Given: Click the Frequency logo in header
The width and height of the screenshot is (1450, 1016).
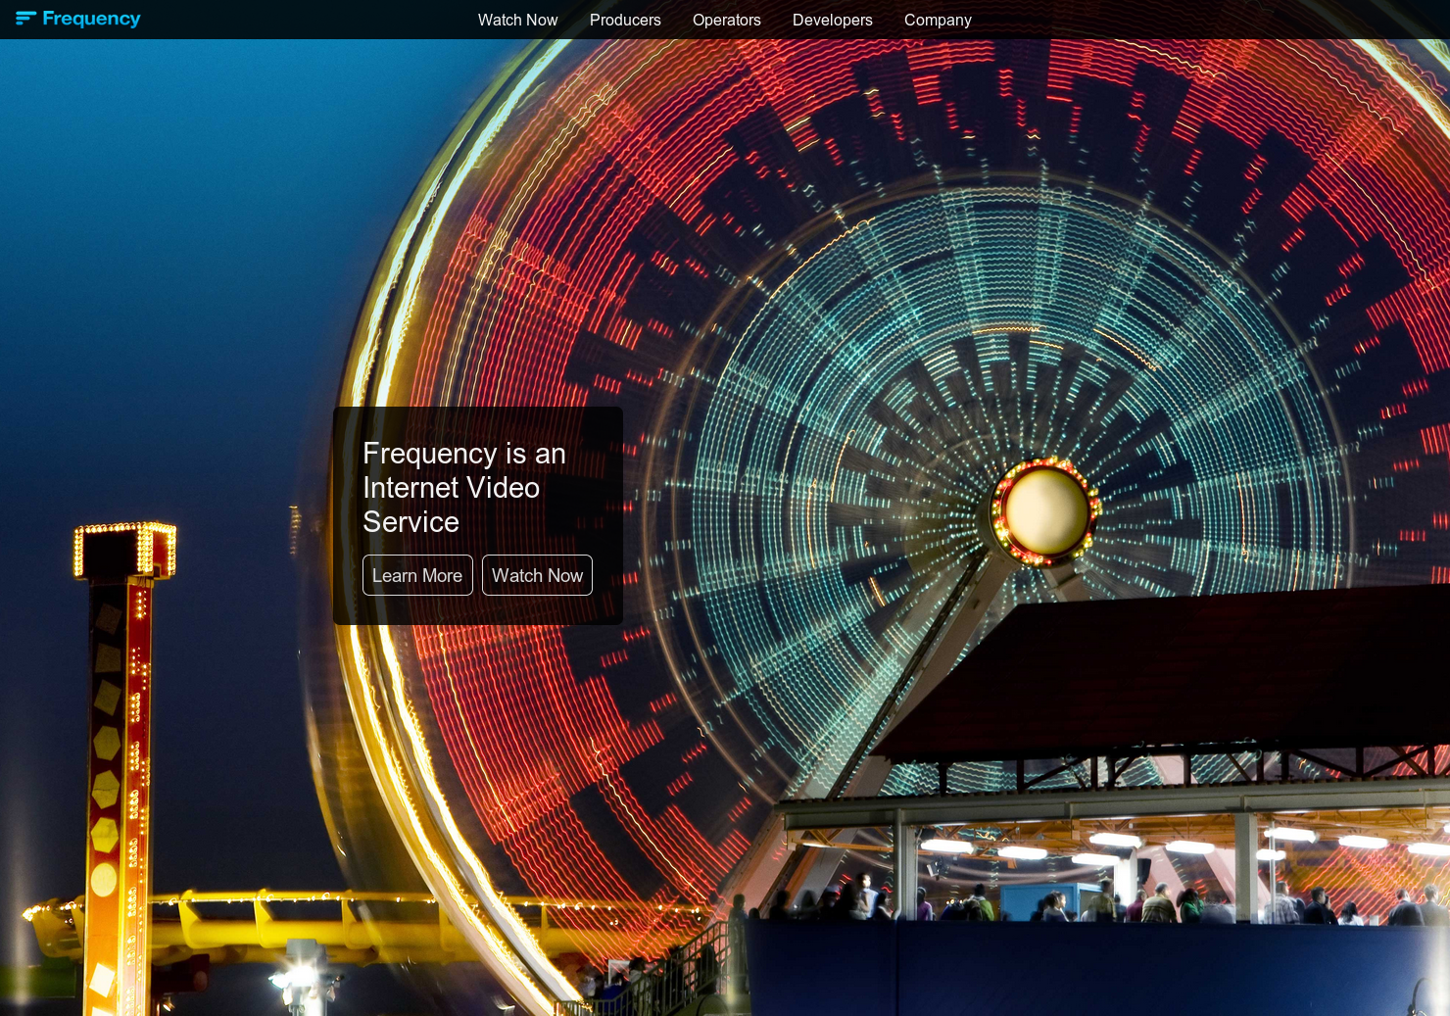Looking at the screenshot, I should [x=78, y=19].
